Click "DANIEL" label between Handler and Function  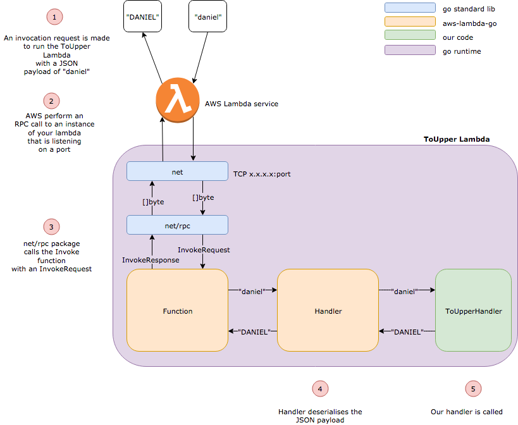(x=254, y=332)
